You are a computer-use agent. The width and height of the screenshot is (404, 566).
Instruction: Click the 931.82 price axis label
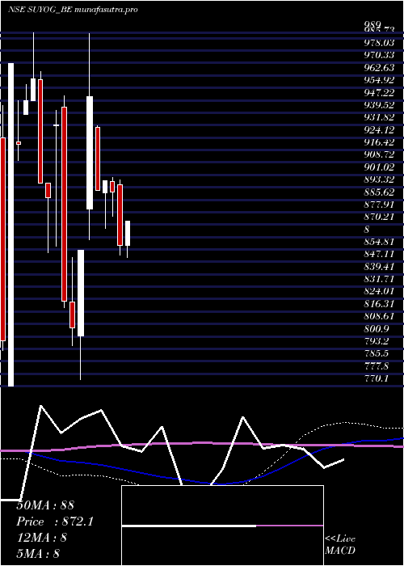[x=379, y=117]
